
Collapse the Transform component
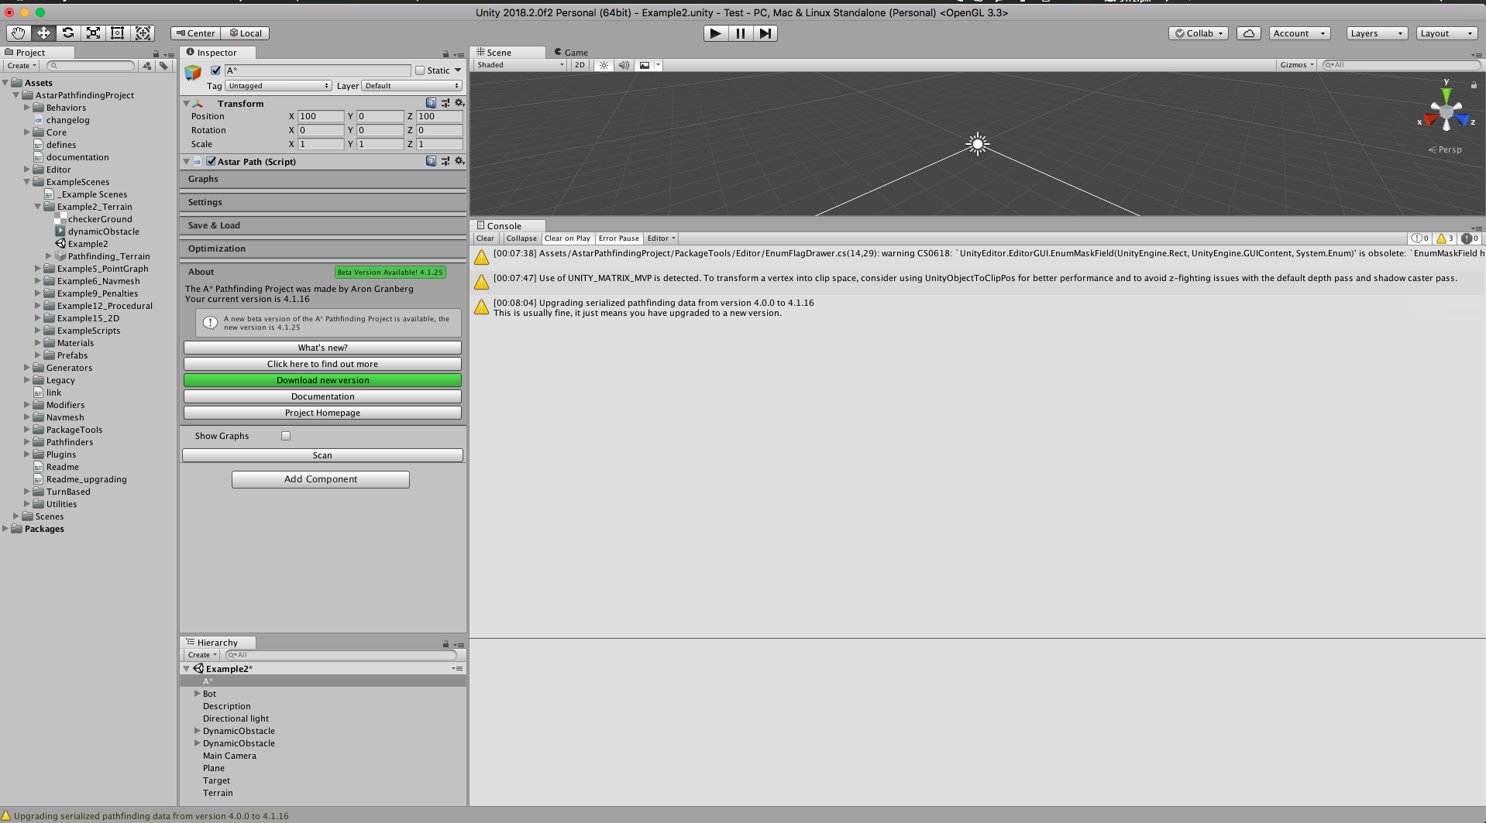click(187, 104)
